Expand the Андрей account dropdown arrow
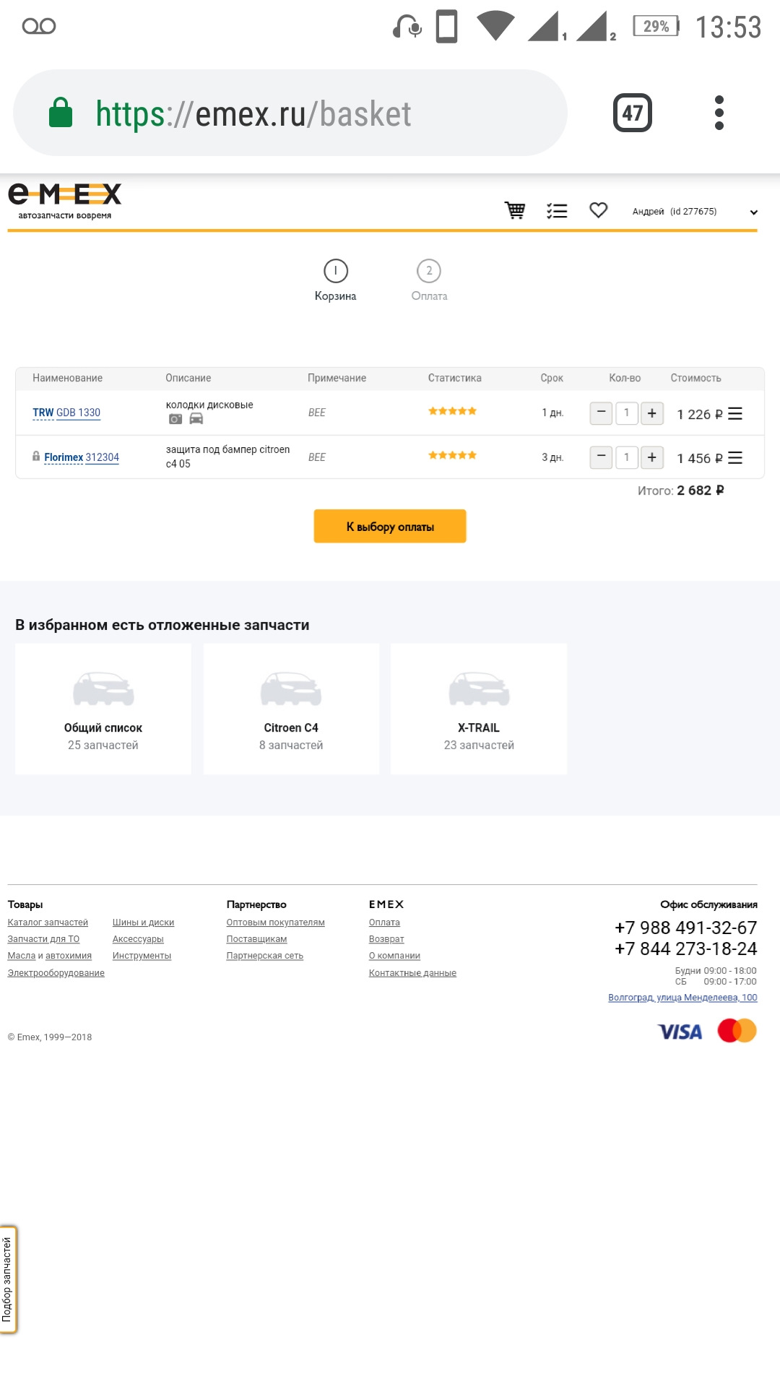The width and height of the screenshot is (780, 1387). [753, 212]
